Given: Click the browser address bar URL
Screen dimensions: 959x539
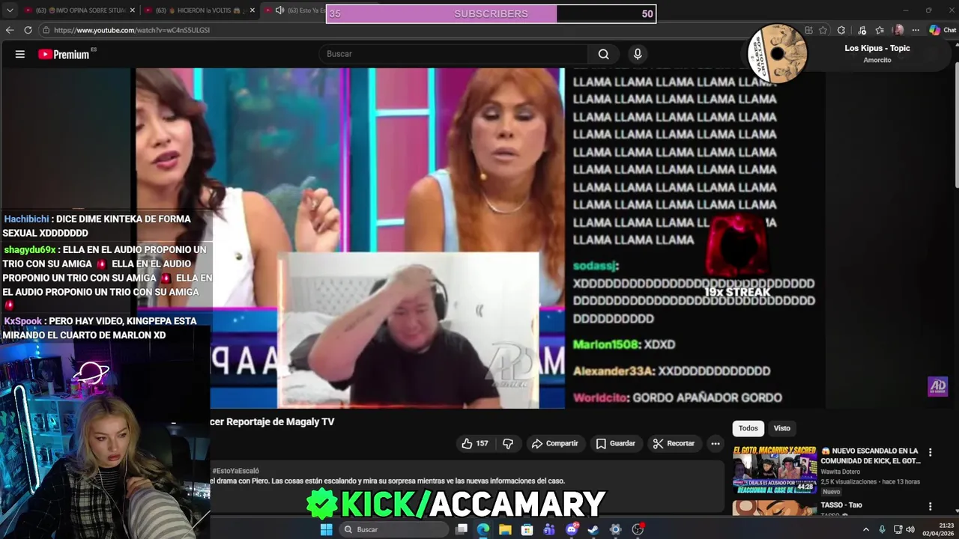Looking at the screenshot, I should point(132,30).
